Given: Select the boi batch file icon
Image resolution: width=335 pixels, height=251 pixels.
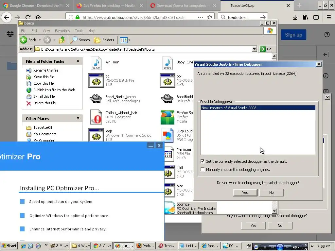Looking at the screenshot, I should tap(167, 80).
